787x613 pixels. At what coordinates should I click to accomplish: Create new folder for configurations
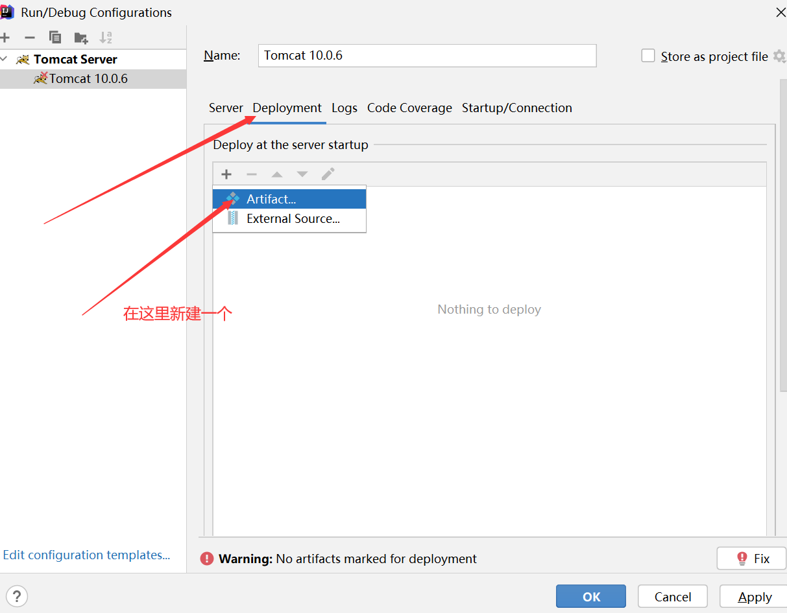point(80,38)
